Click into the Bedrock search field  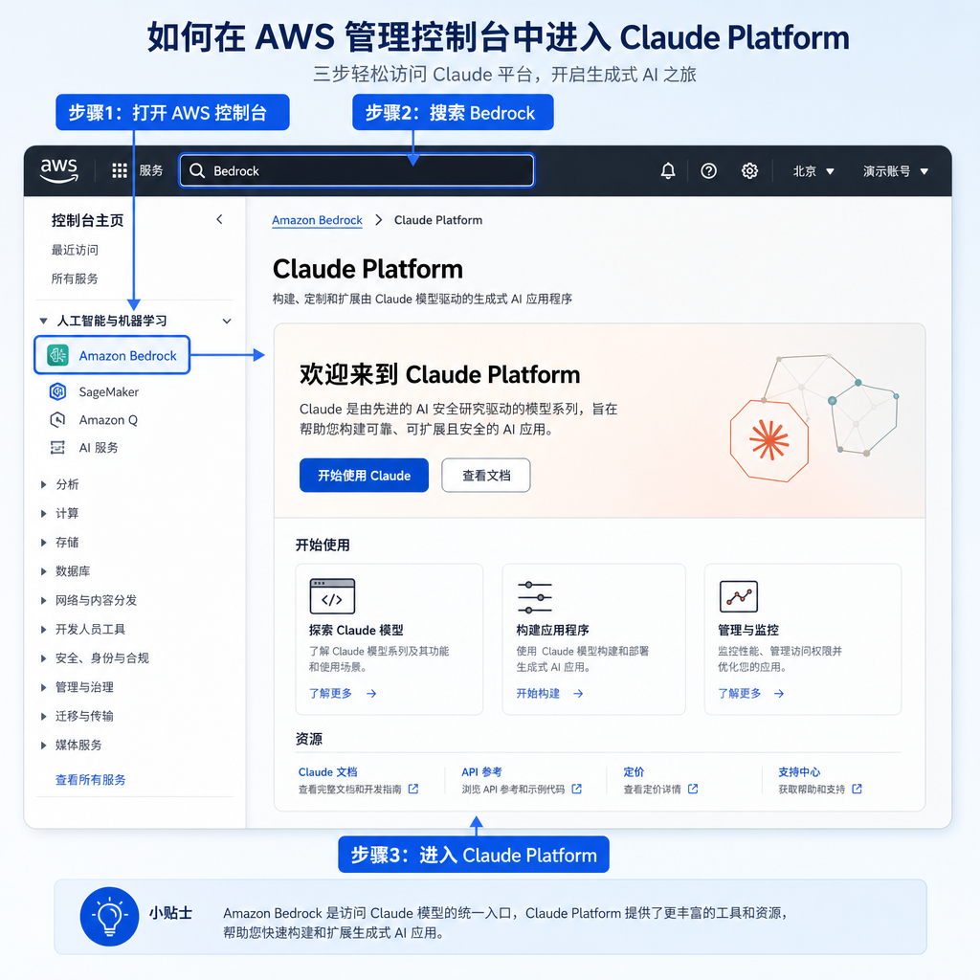(x=356, y=170)
